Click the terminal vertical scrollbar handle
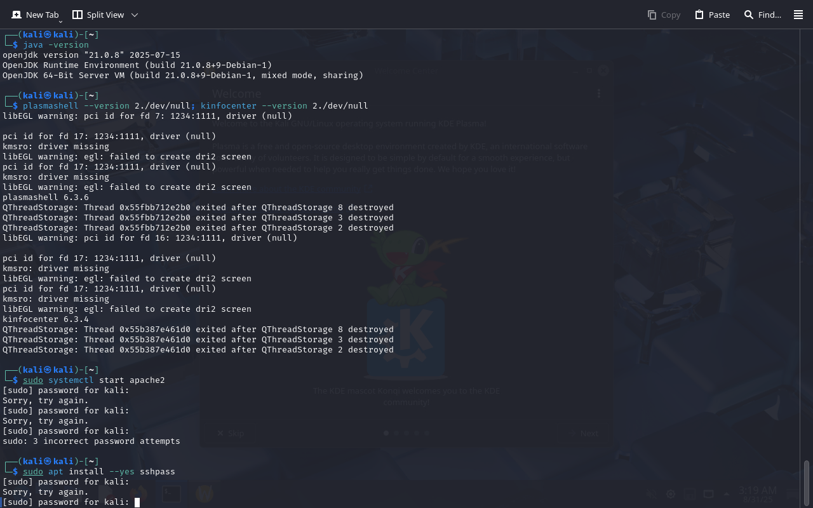Screen dimensions: 813x508 (x=807, y=483)
